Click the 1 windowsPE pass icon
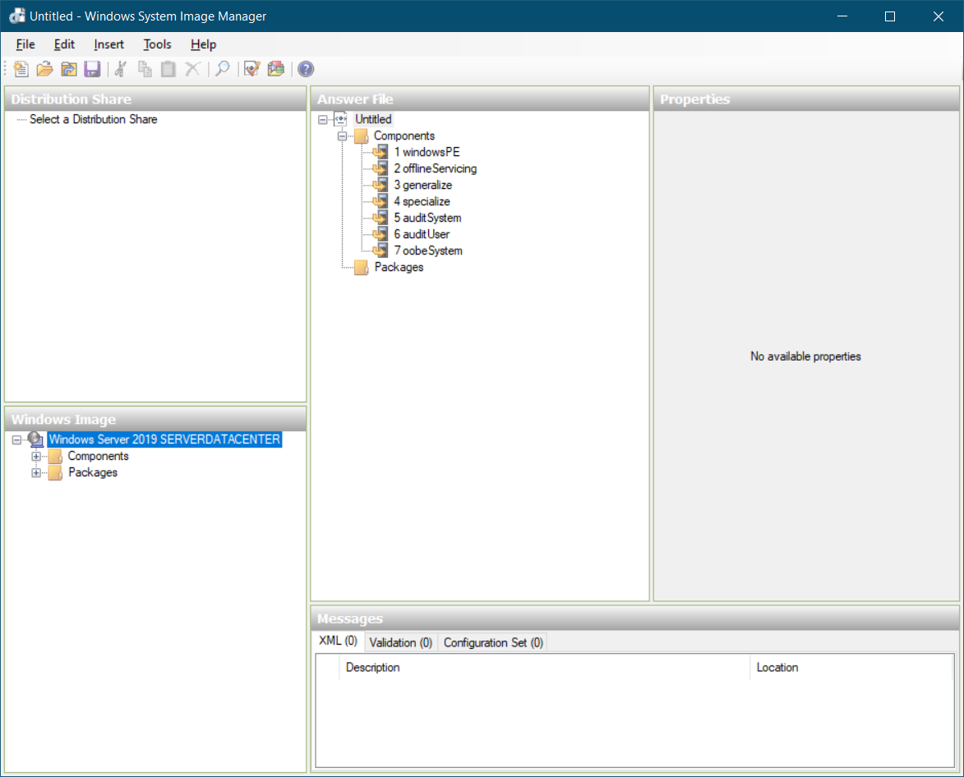964x777 pixels. pyautogui.click(x=381, y=152)
